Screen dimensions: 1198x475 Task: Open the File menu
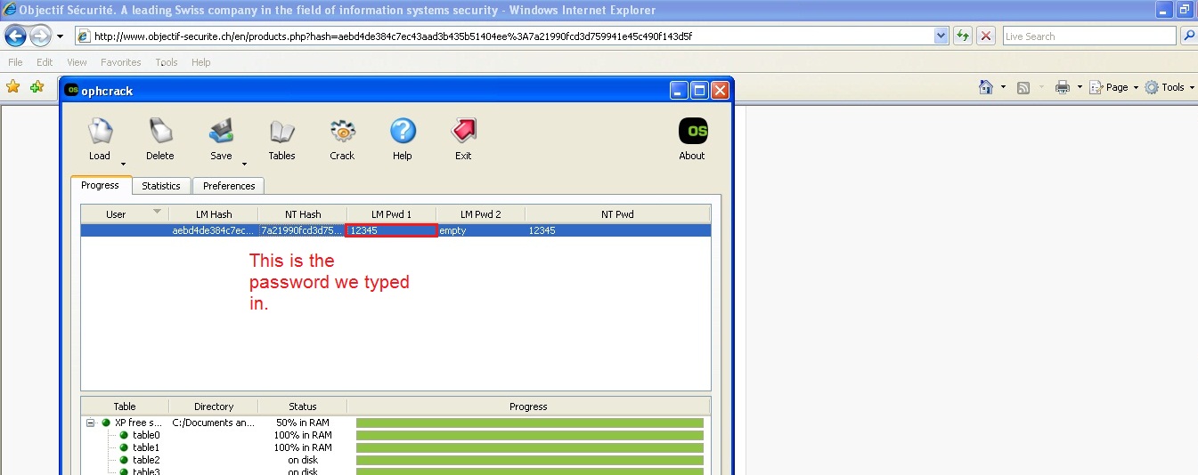point(15,62)
